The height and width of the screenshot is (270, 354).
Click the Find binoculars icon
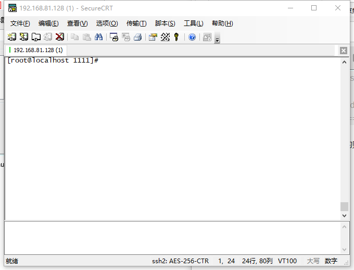tap(99, 37)
